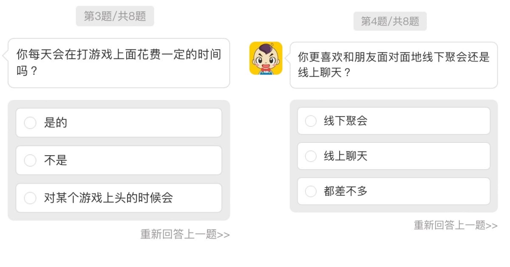This screenshot has width=510, height=267.
Task: Click the cartoon baby avatar icon
Action: click(266, 58)
